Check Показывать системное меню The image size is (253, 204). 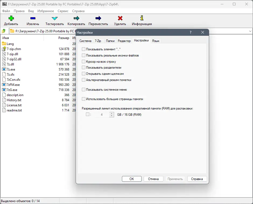click(84, 89)
